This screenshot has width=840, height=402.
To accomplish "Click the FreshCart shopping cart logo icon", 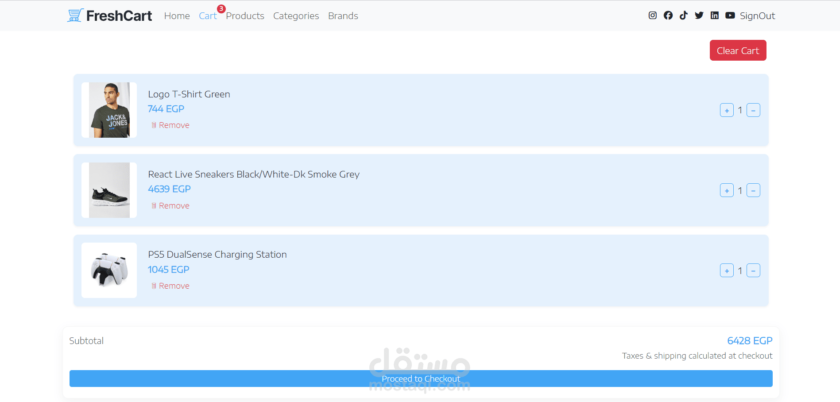I will point(75,15).
